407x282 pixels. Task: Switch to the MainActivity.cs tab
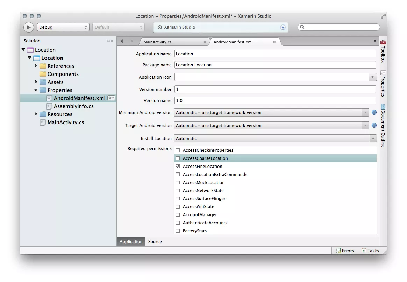tap(158, 42)
